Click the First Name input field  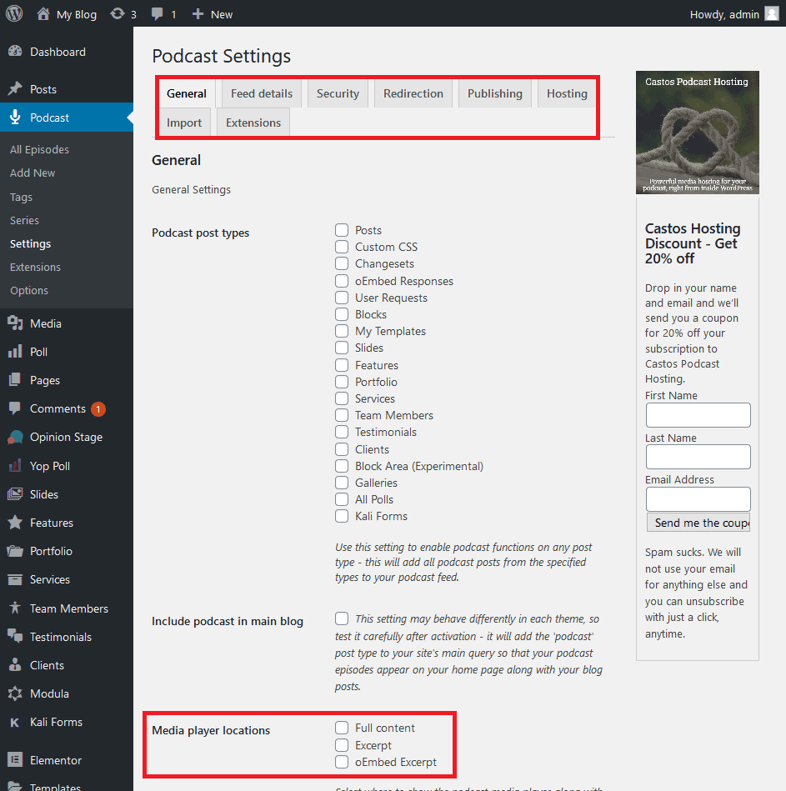coord(698,414)
